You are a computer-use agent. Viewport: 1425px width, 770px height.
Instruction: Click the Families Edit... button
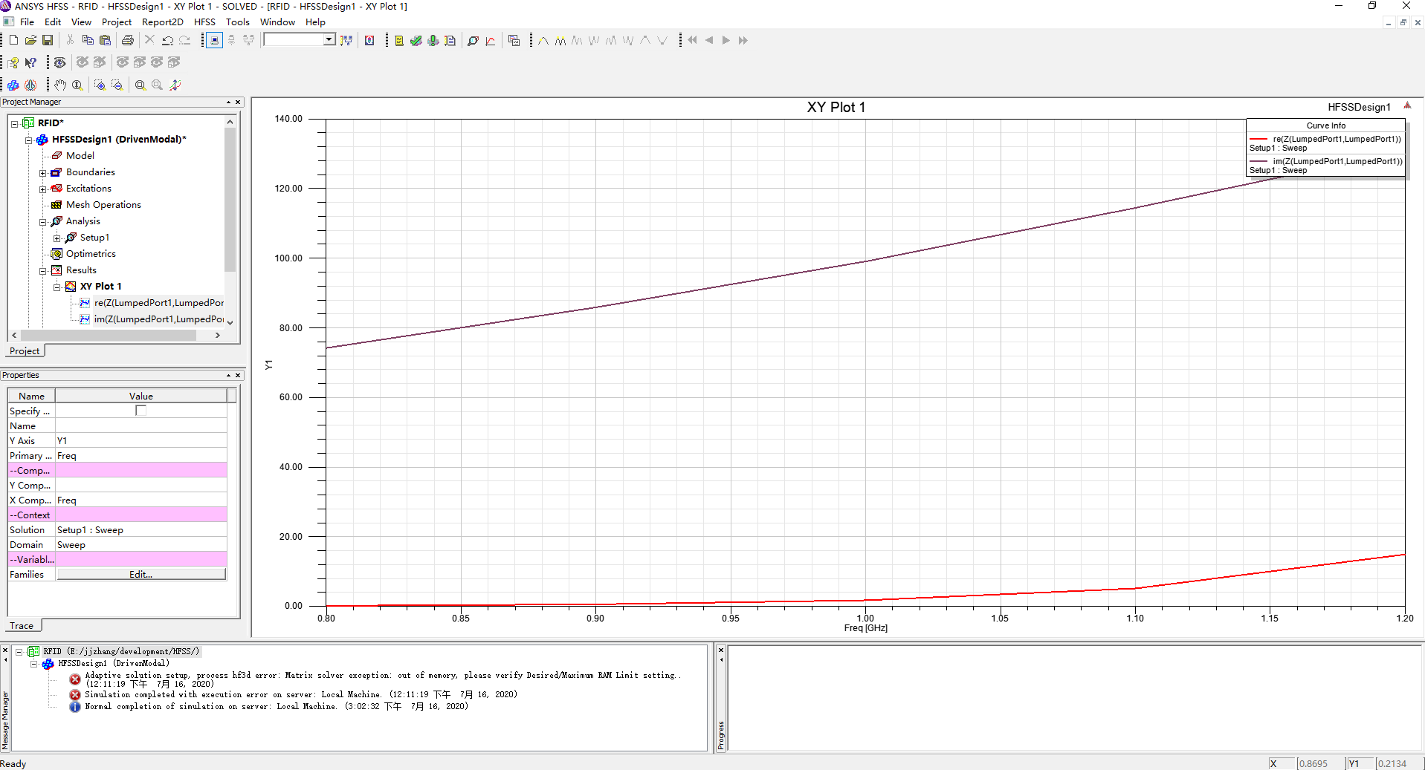[141, 574]
